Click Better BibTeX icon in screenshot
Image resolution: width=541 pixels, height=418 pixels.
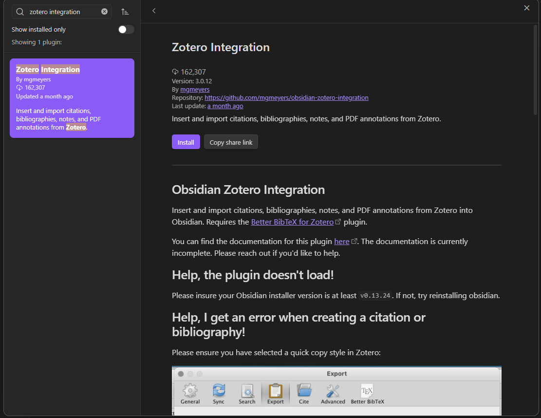(x=367, y=394)
